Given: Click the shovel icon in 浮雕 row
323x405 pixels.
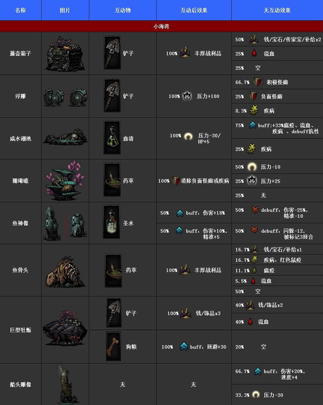Looking at the screenshot, I should [x=112, y=95].
